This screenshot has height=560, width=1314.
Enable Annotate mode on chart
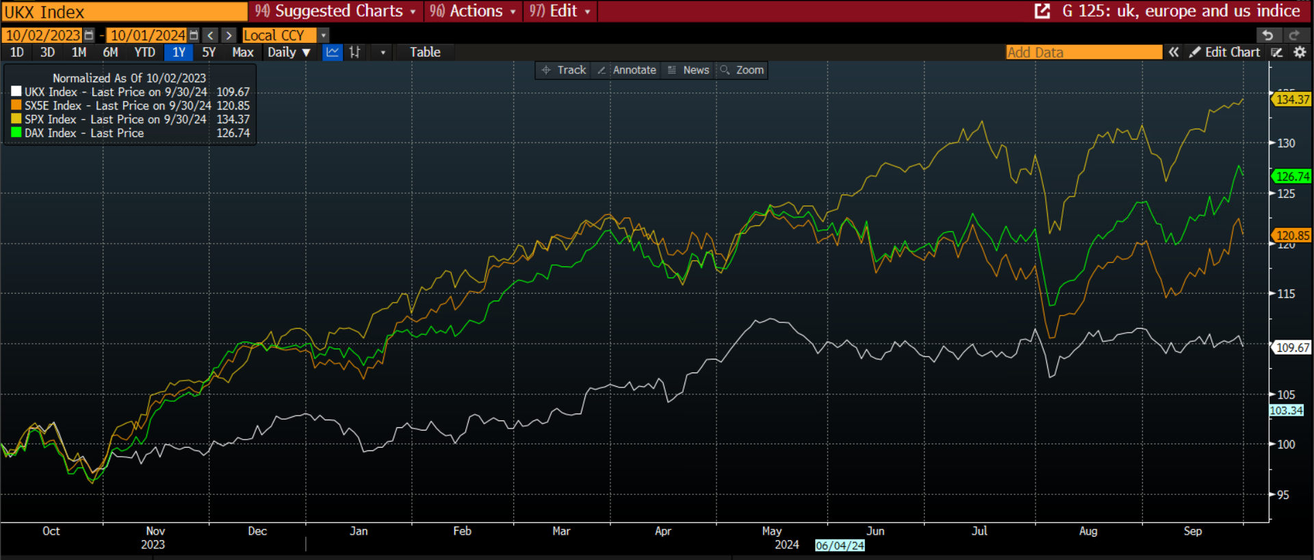pos(627,70)
